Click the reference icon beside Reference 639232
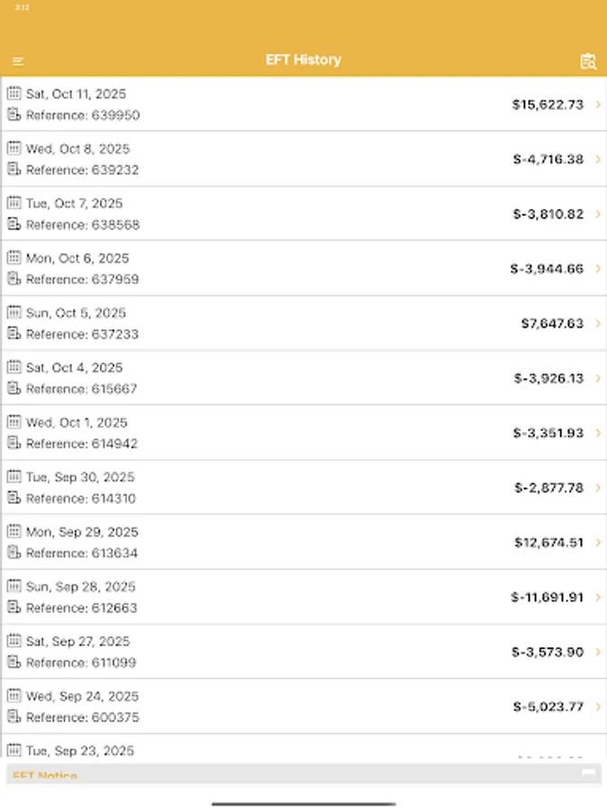This screenshot has height=810, width=607. [13, 169]
